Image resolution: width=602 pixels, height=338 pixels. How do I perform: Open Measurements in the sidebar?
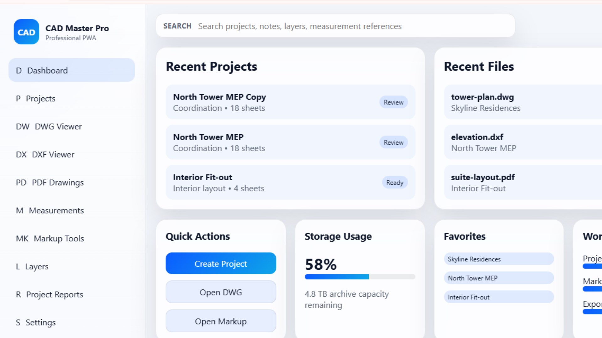point(71,210)
